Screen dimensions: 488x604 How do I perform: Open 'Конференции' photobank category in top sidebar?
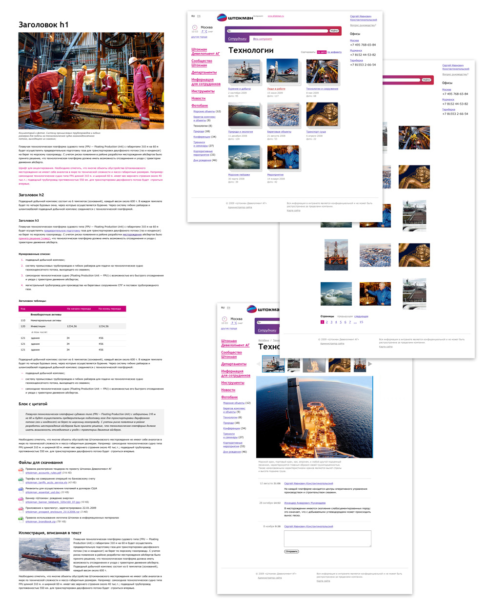pos(202,137)
